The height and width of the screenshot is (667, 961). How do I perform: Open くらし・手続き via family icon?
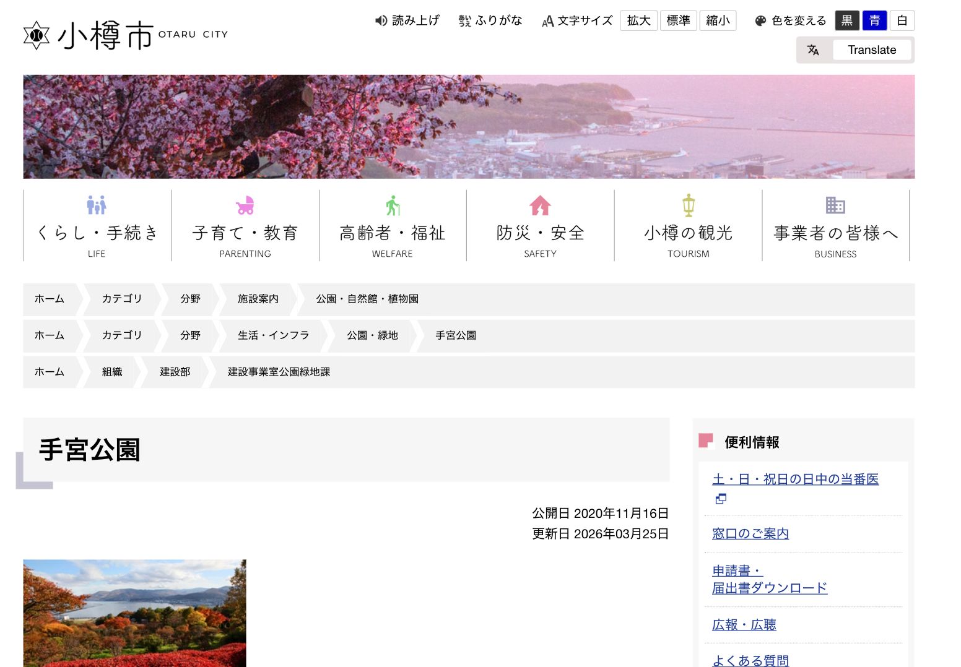[x=97, y=205]
